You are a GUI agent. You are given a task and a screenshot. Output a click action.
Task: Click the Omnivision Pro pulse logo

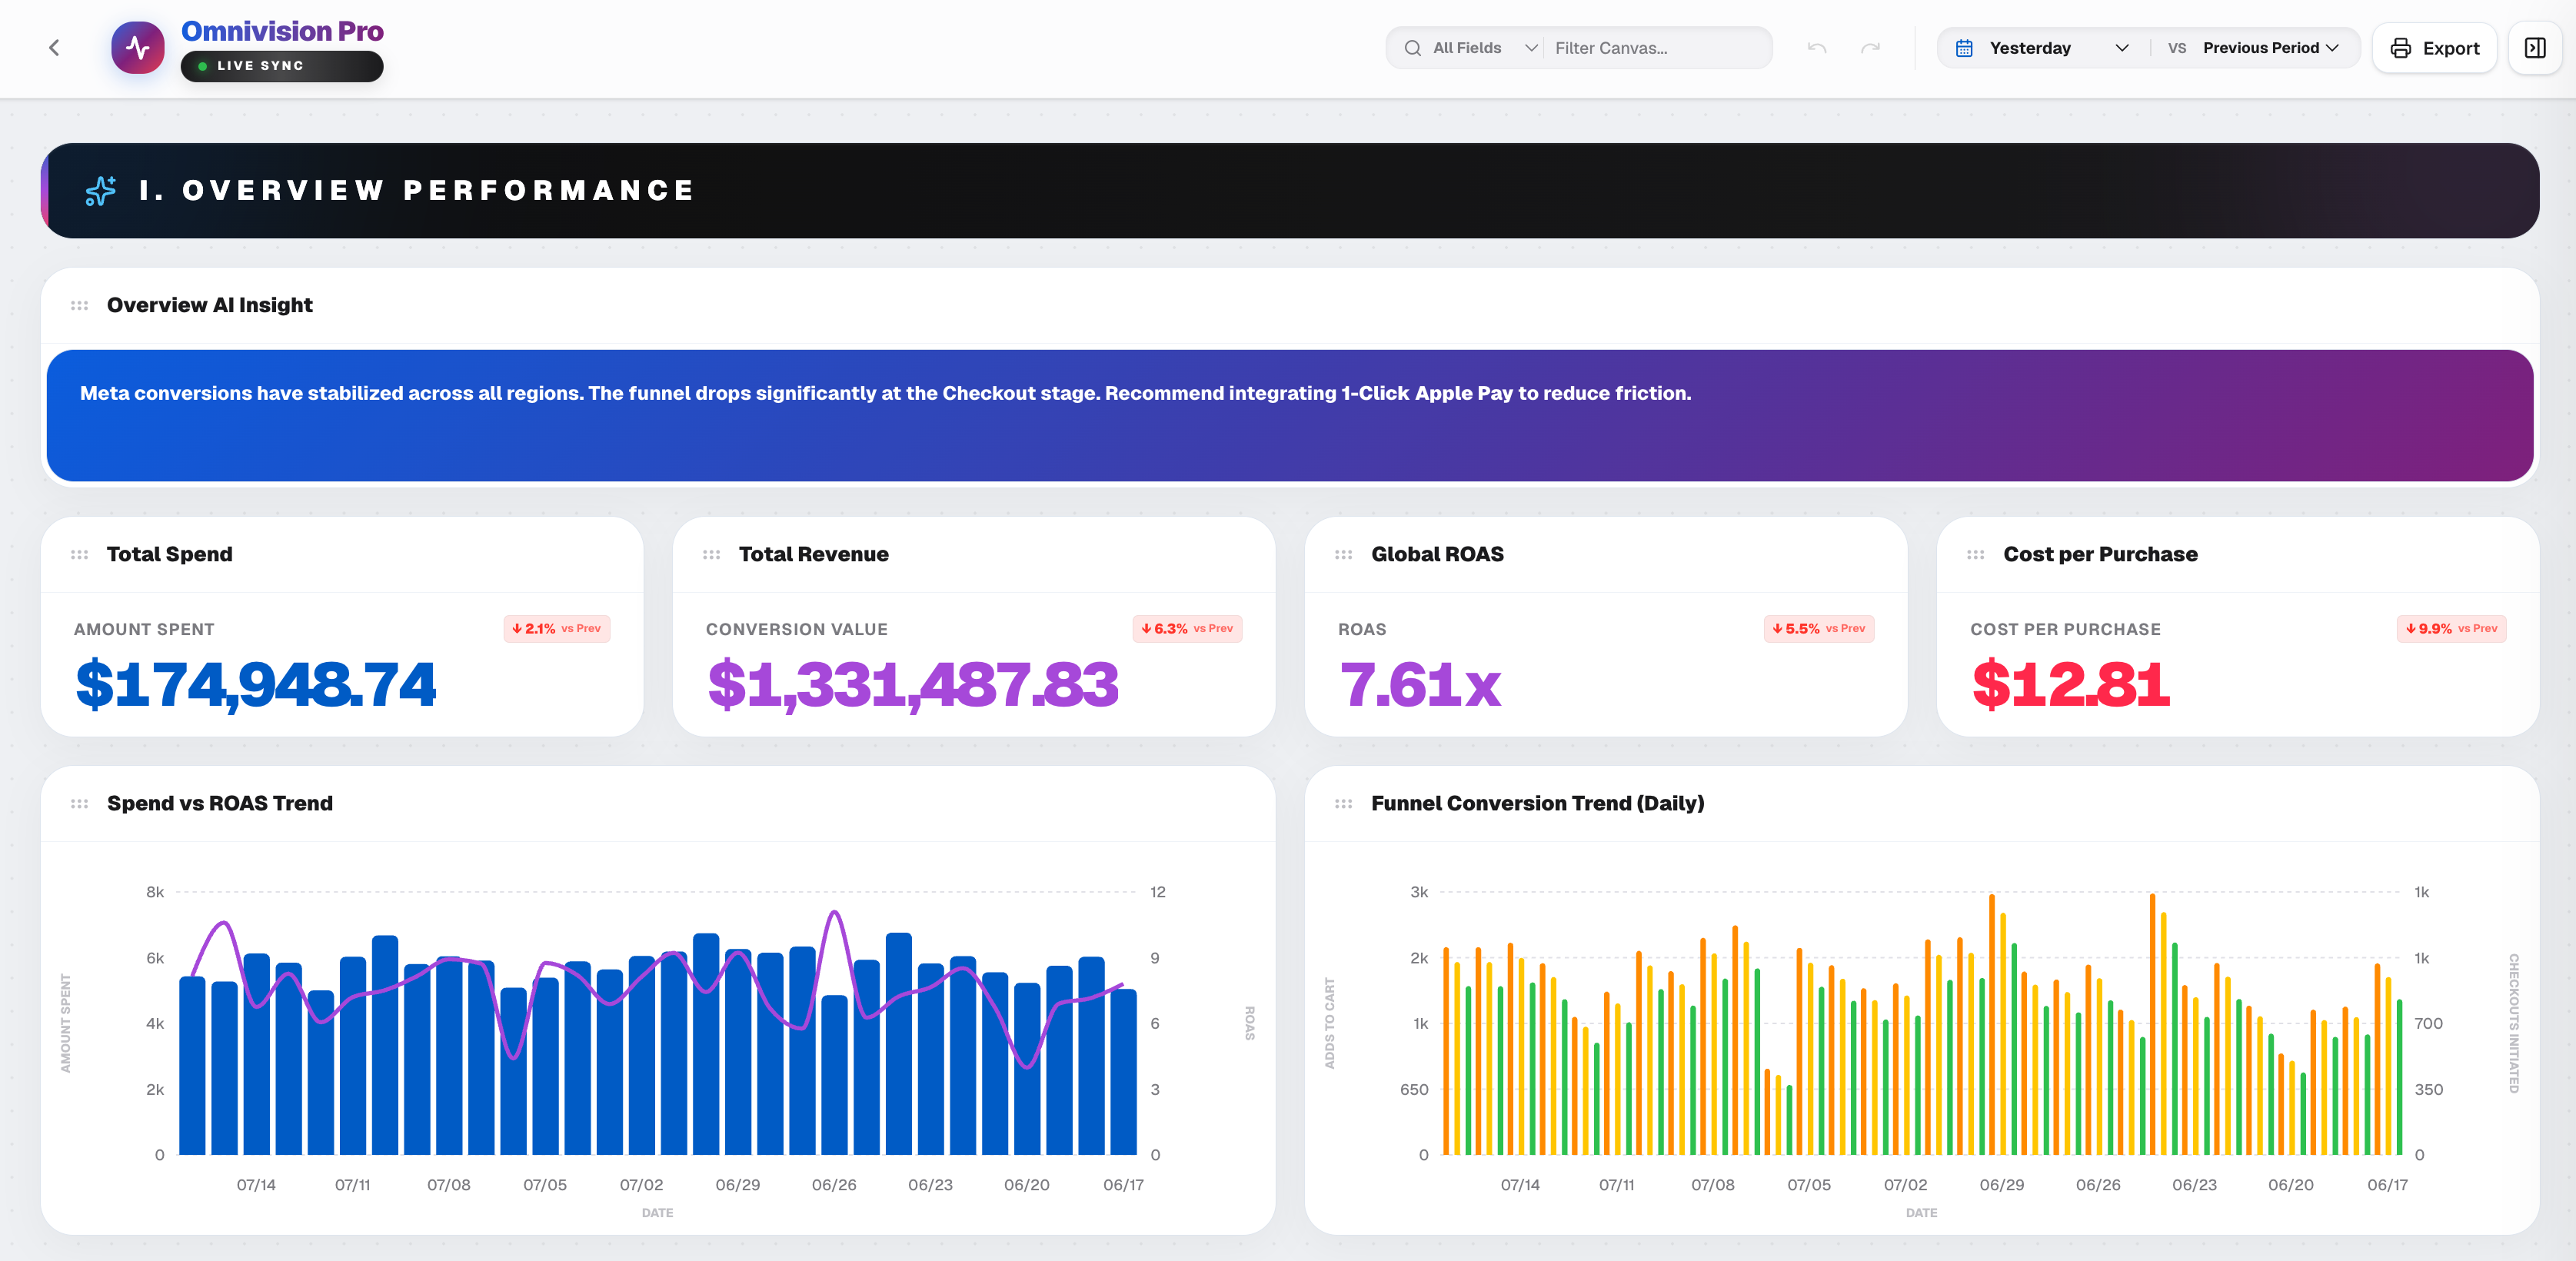coord(138,48)
